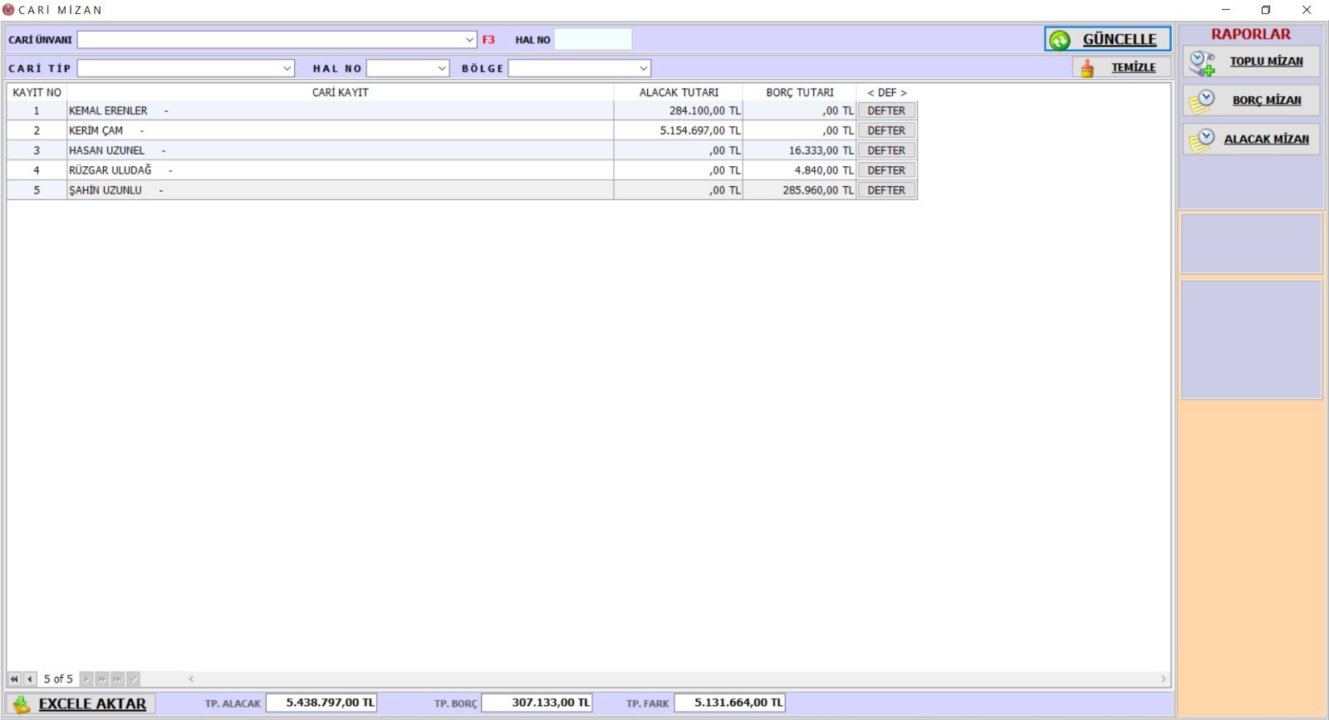Open the CARİ TİP dropdown list
The width and height of the screenshot is (1329, 720).
click(x=287, y=68)
